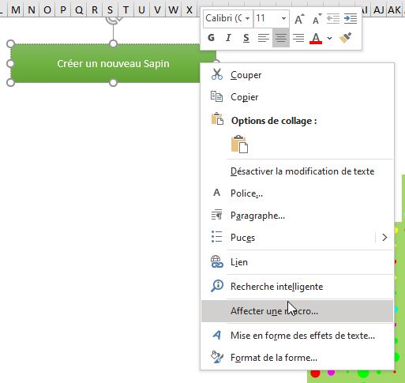Select column V header
The image size is (405, 383).
point(157,10)
